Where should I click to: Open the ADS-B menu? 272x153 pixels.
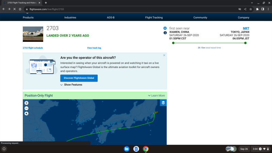click(x=111, y=18)
